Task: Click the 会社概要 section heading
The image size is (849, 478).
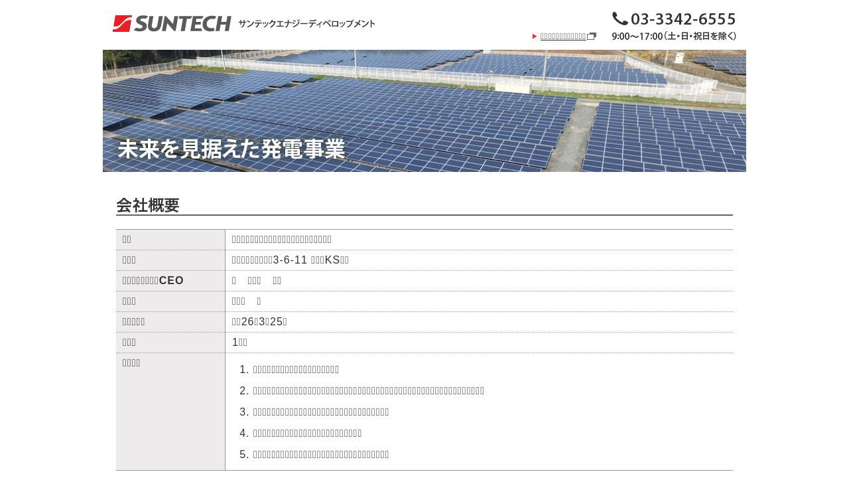Action: tap(148, 205)
